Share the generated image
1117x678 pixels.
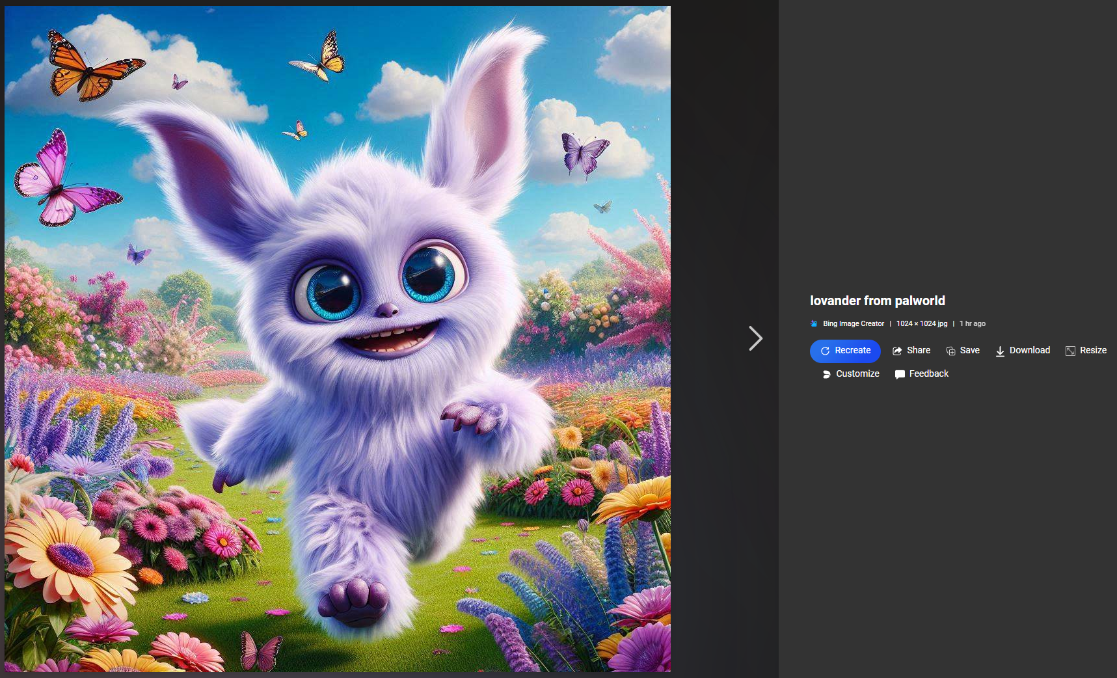911,351
